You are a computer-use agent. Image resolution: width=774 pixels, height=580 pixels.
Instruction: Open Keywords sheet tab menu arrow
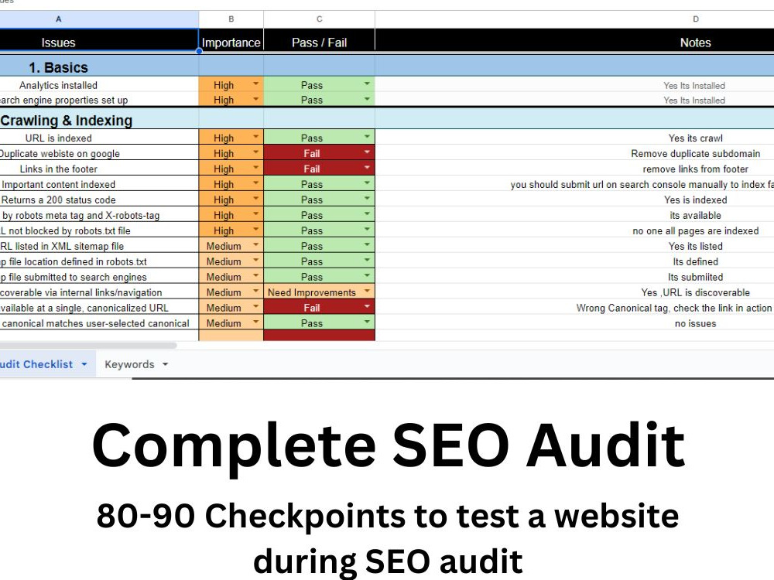pyautogui.click(x=166, y=364)
